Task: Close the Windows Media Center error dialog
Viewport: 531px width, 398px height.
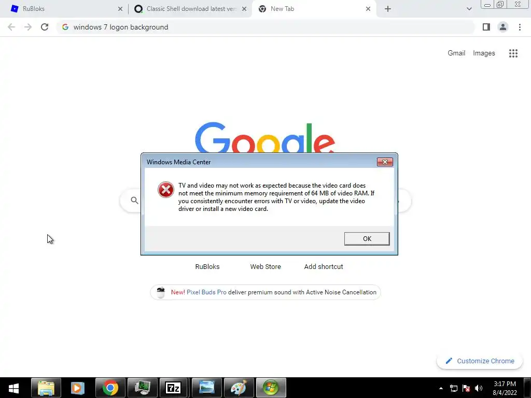Action: point(385,162)
